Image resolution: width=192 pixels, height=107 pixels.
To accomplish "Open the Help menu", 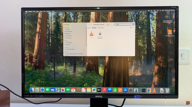I will [x=53, y=11].
